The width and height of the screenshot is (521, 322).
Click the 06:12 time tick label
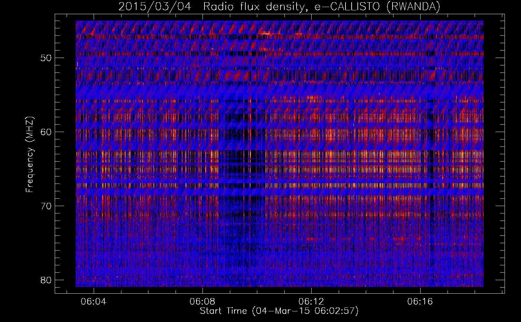pyautogui.click(x=311, y=302)
